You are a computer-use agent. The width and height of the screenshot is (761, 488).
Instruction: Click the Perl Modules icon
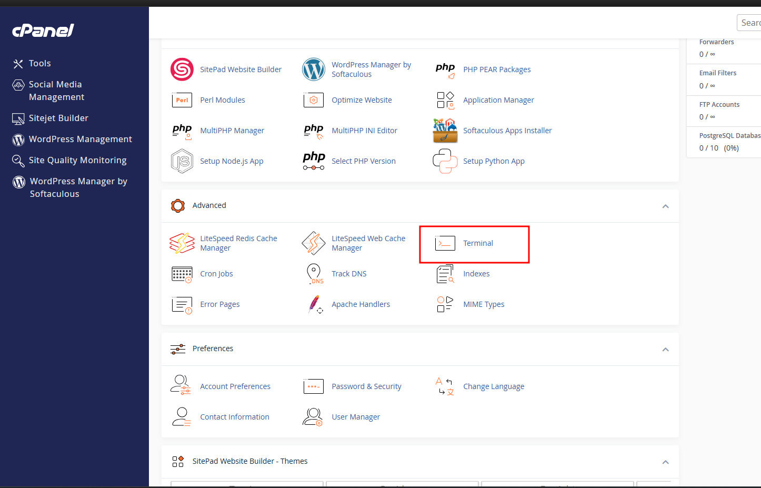click(182, 100)
